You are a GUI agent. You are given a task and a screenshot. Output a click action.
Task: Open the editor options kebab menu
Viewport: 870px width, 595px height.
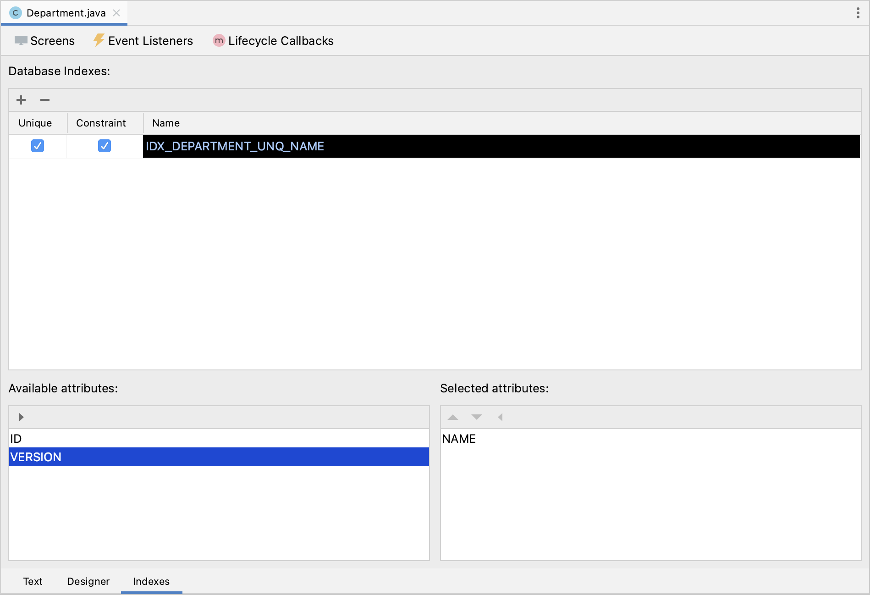[x=858, y=12]
